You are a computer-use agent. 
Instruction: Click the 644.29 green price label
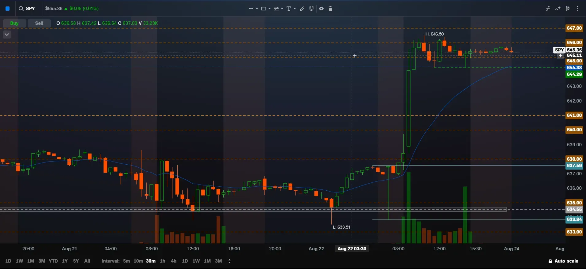pos(574,74)
